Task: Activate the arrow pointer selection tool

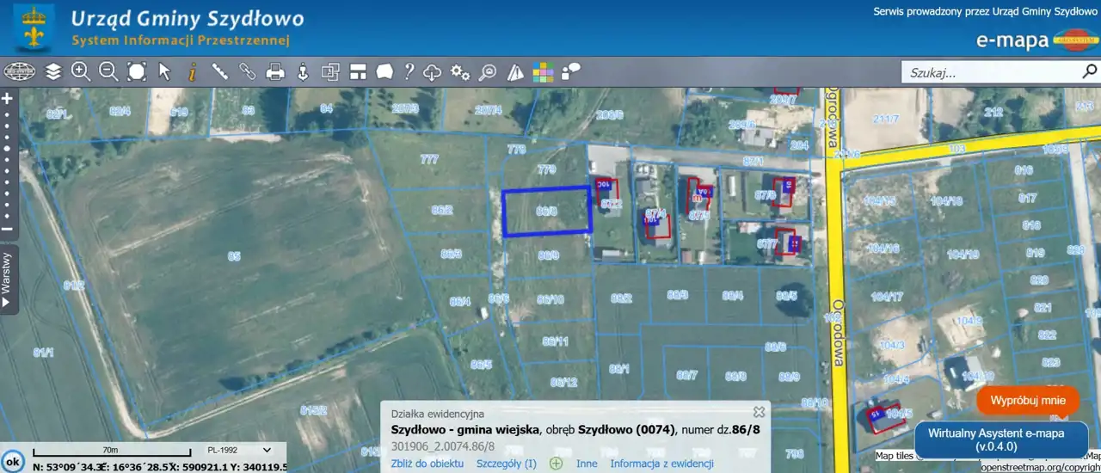Action: coord(164,71)
